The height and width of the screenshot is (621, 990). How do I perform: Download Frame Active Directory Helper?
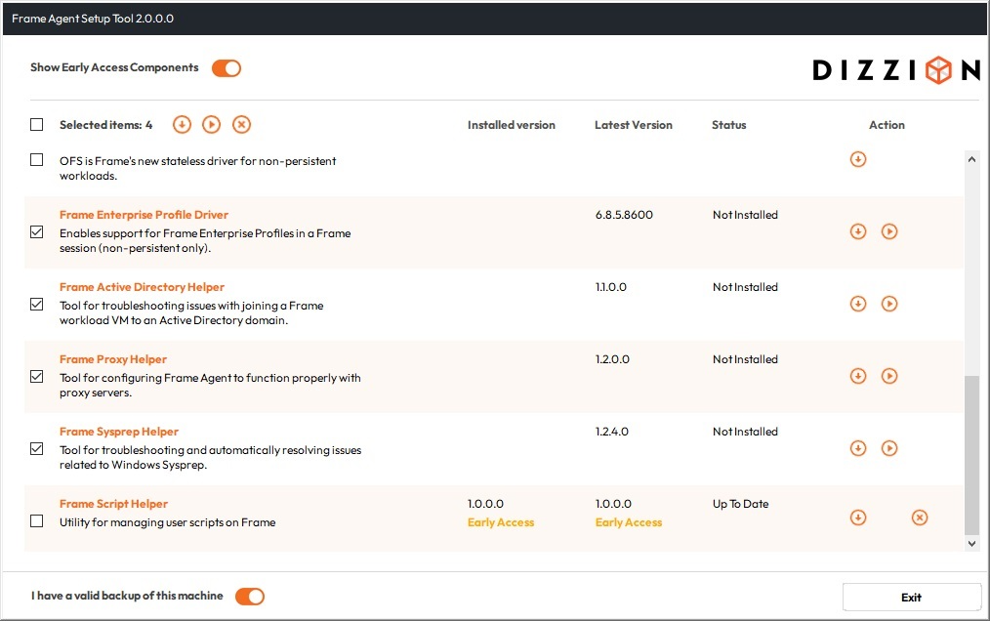[858, 304]
